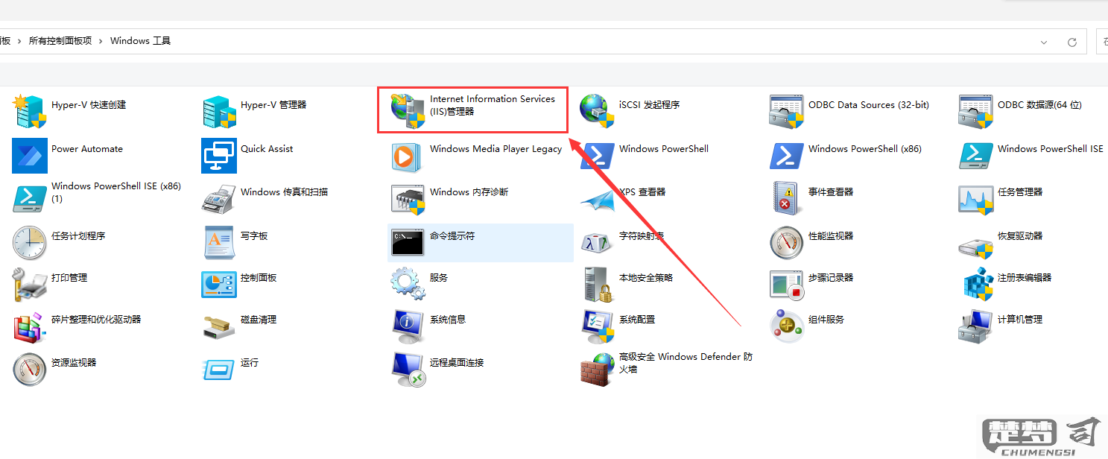Select the Power Automate icon
The width and height of the screenshot is (1108, 459).
pos(30,156)
